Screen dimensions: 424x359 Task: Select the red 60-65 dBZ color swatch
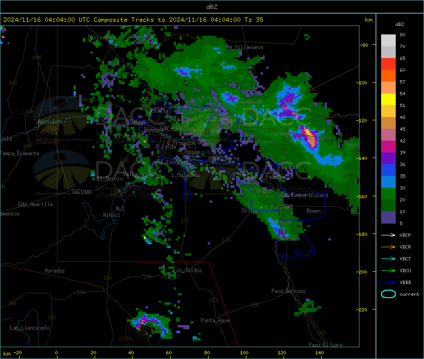pos(388,64)
